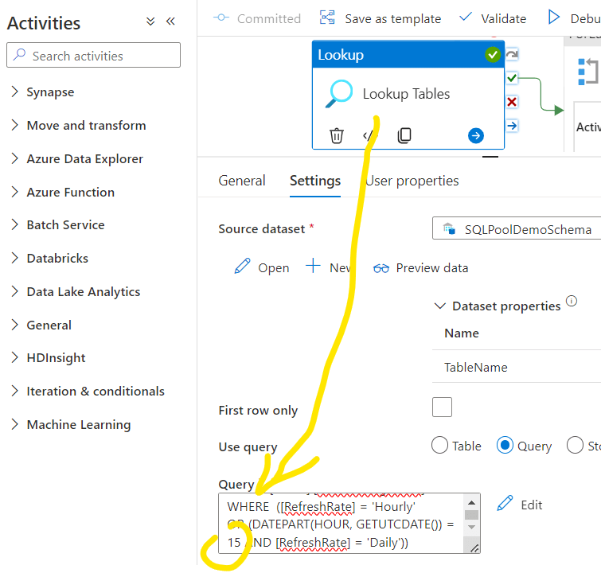Click Validate in the top toolbar

click(x=494, y=18)
